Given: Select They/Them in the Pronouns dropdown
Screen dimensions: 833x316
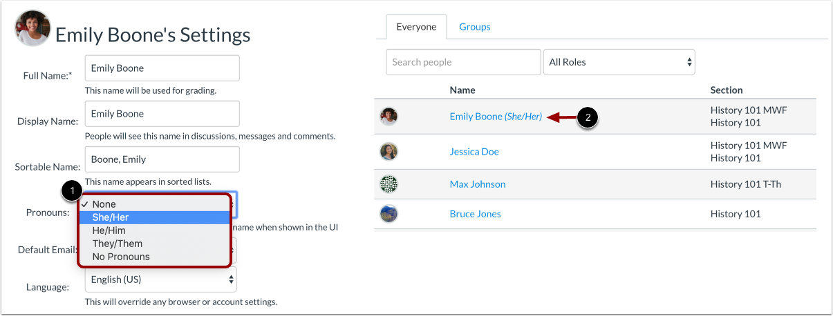Looking at the screenshot, I should pos(153,244).
